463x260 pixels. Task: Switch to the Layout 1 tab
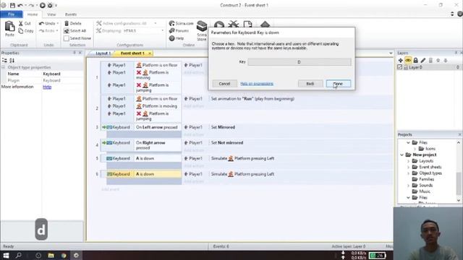(103, 53)
